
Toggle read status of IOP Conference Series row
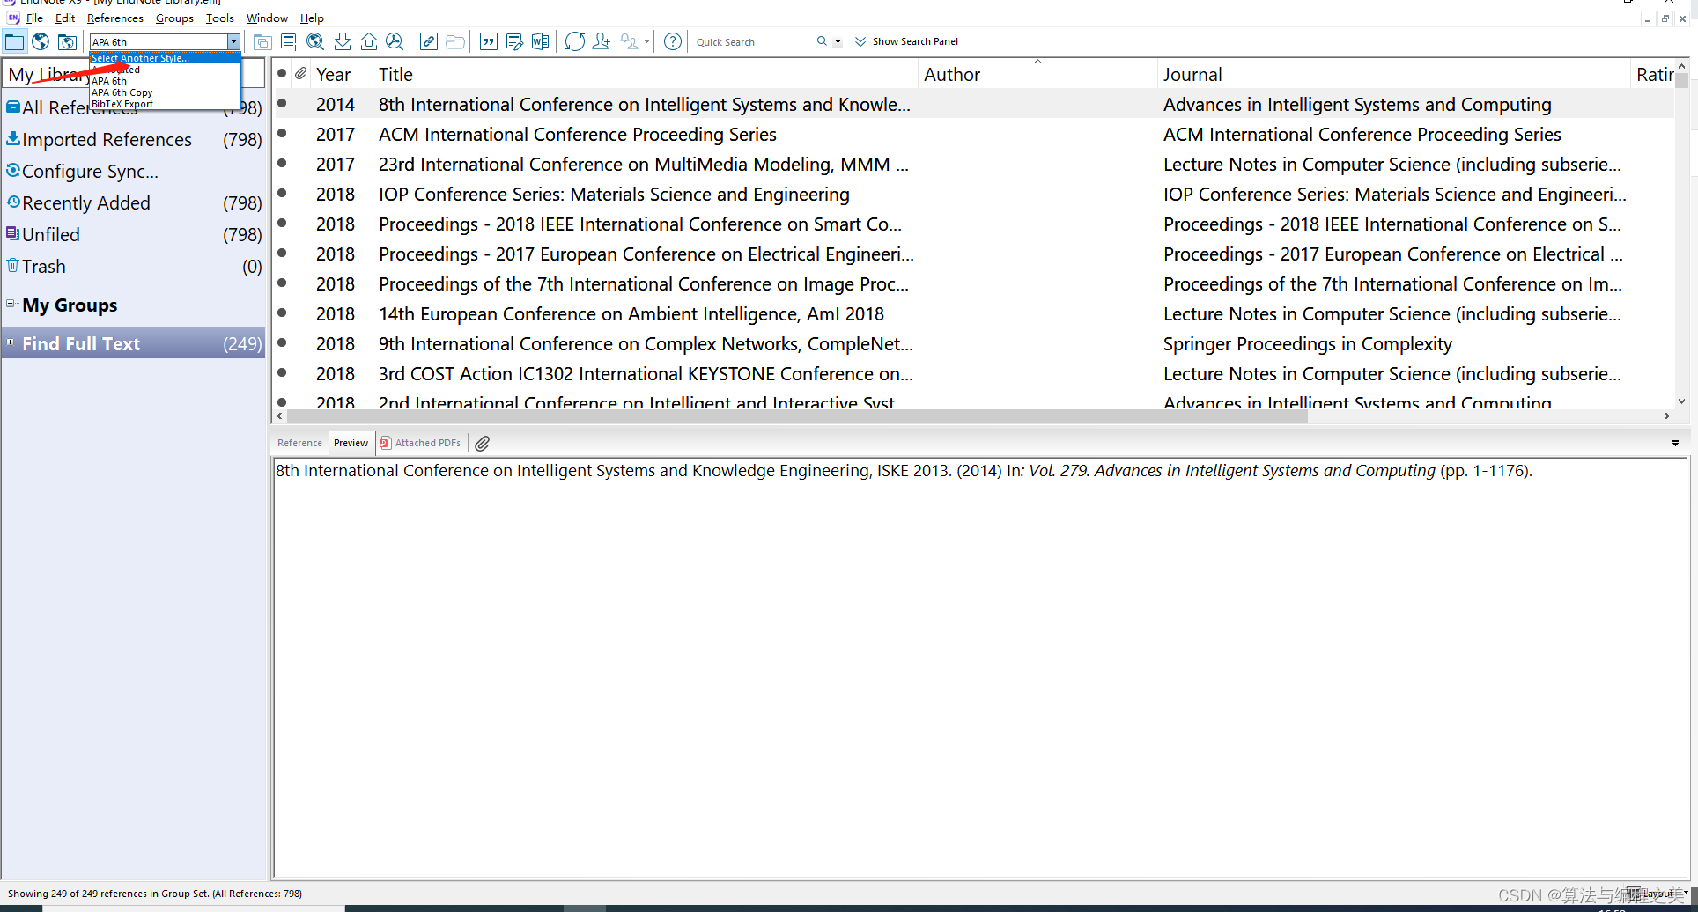pyautogui.click(x=282, y=193)
